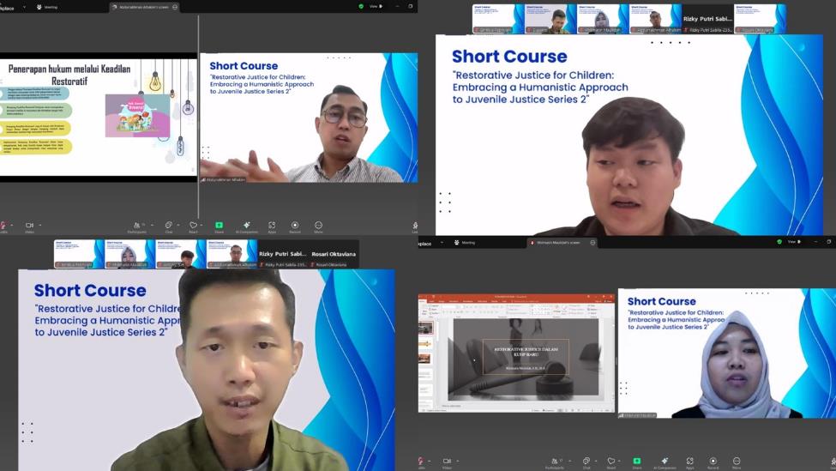Start video in top-left Zoom window
The image size is (836, 471).
pos(29,226)
